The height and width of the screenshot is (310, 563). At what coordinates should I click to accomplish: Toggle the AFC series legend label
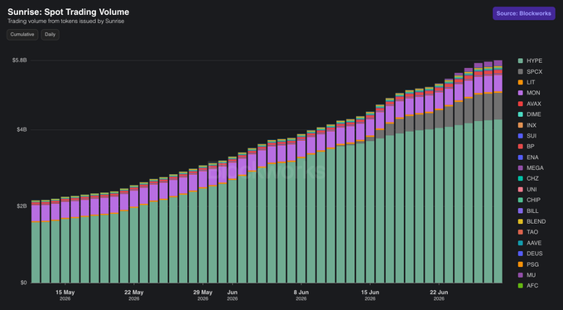click(532, 285)
